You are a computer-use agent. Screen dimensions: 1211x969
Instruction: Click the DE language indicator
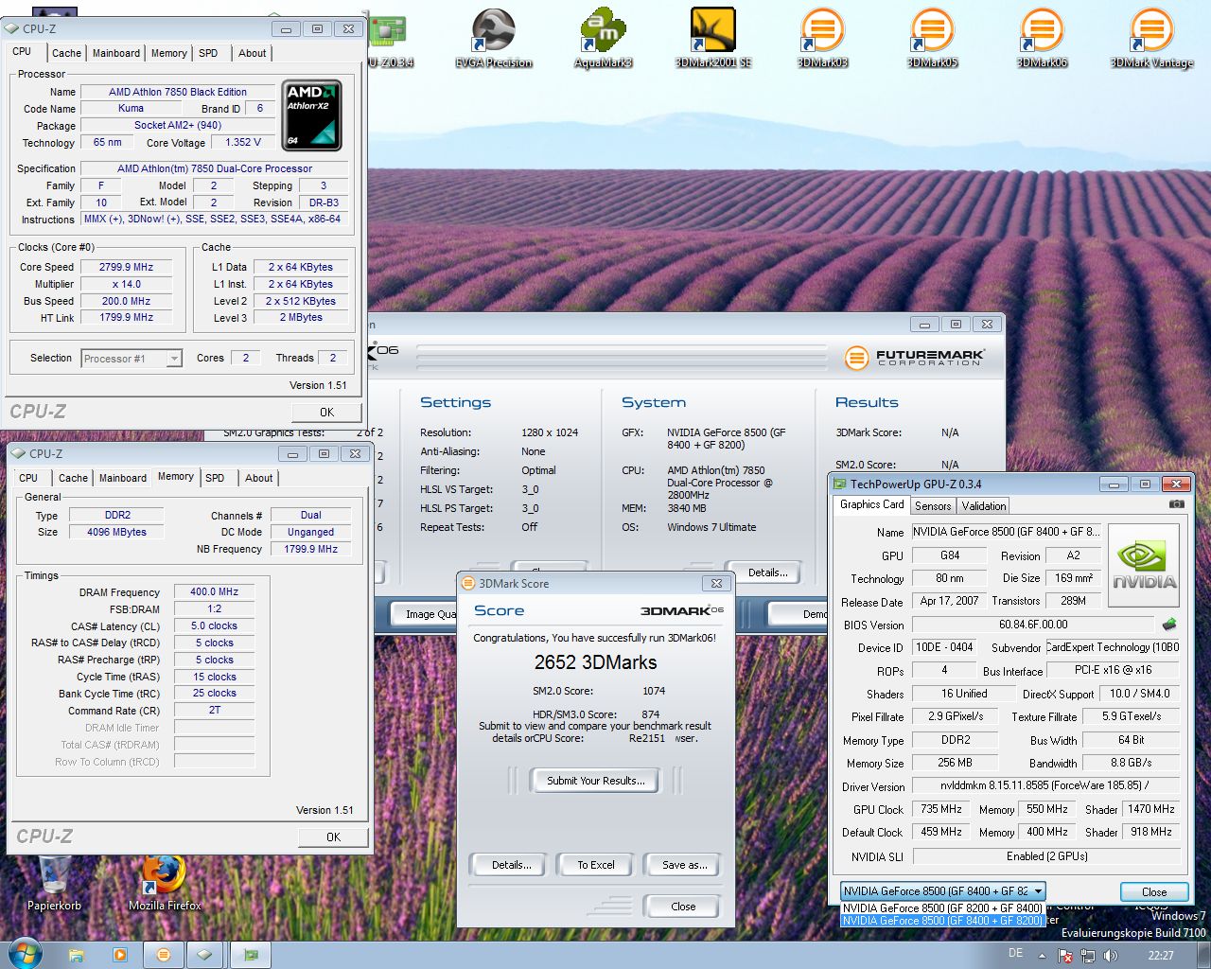(x=1015, y=953)
